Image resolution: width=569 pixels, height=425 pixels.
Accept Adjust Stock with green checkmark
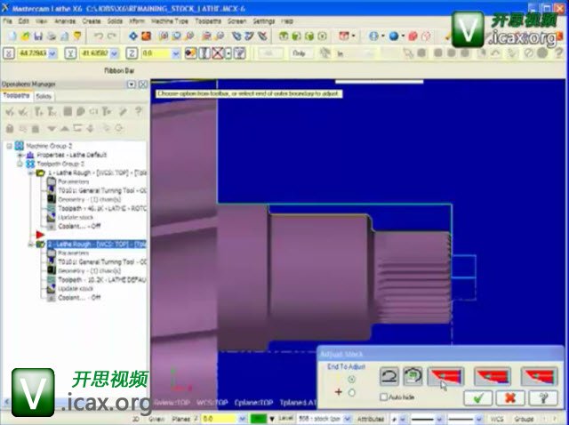click(478, 398)
